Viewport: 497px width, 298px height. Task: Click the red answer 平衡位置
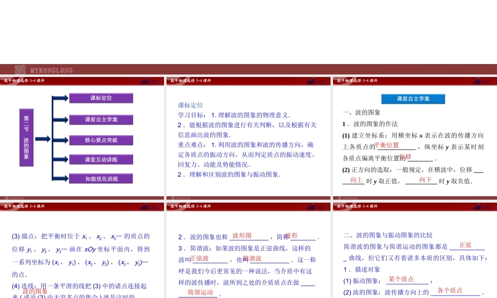click(x=387, y=146)
